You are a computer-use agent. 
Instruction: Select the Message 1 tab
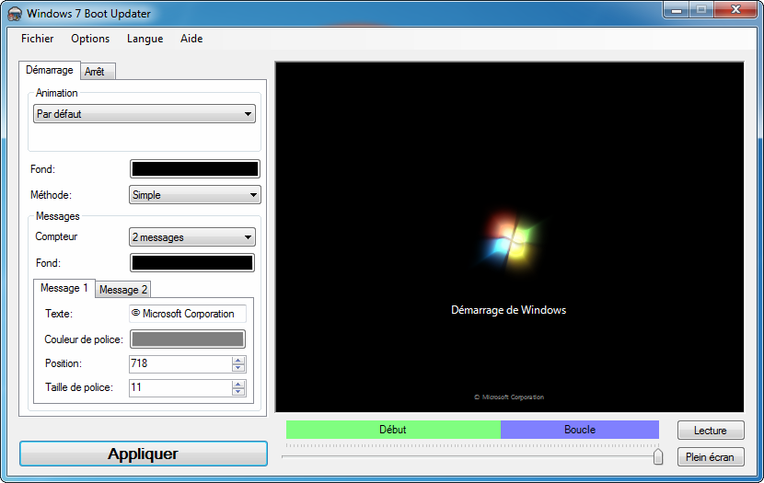64,288
